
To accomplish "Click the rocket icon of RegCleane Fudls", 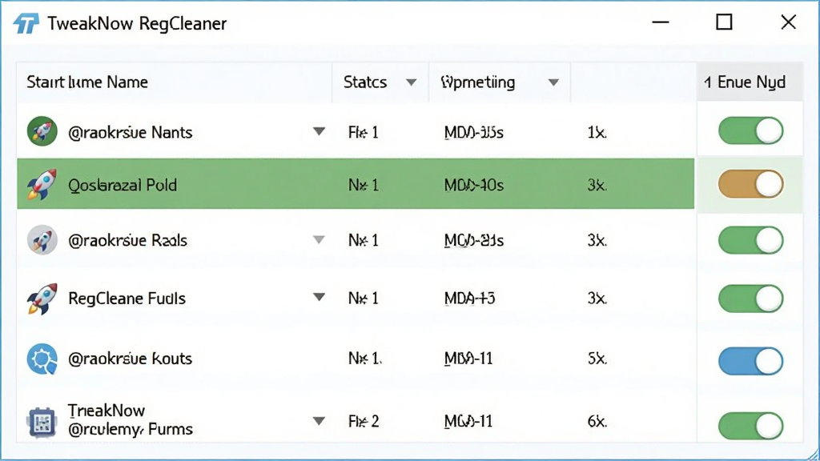I will pyautogui.click(x=42, y=299).
